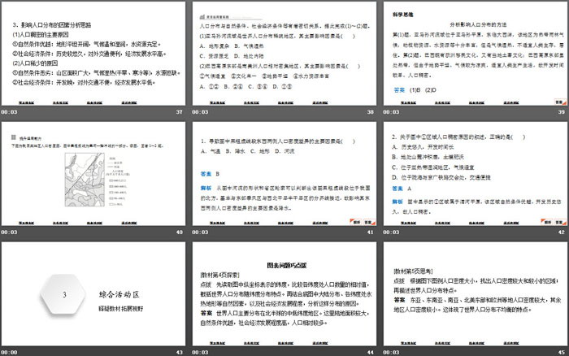Select slide 37 thumbnail about population distribution factors
The height and width of the screenshot is (356, 569).
click(93, 54)
